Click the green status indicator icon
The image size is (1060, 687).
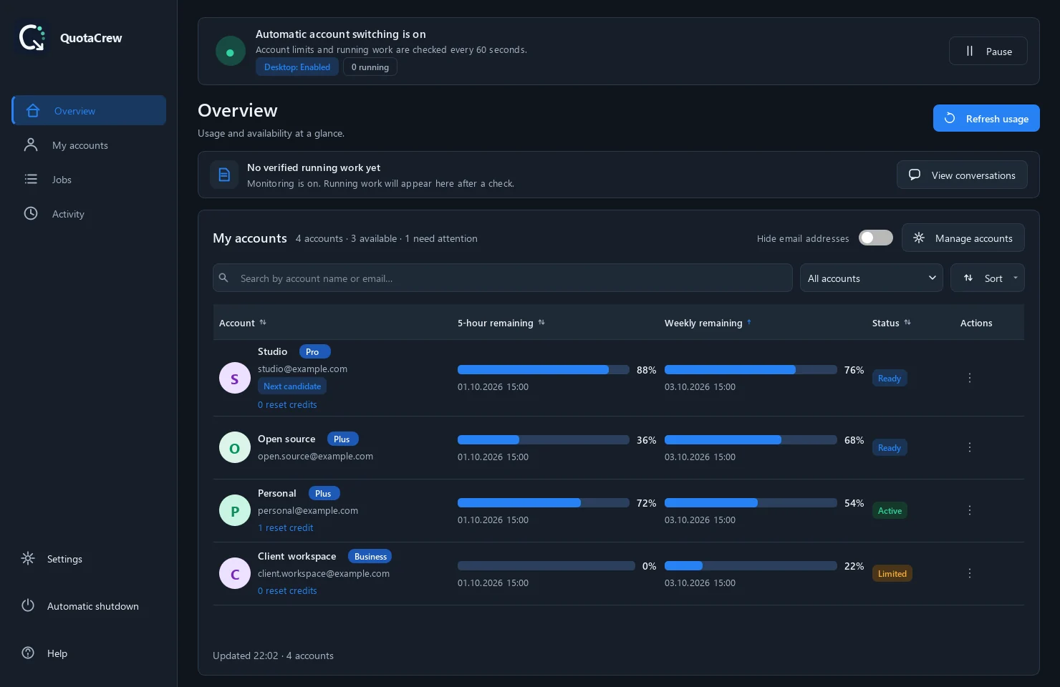pyautogui.click(x=230, y=52)
